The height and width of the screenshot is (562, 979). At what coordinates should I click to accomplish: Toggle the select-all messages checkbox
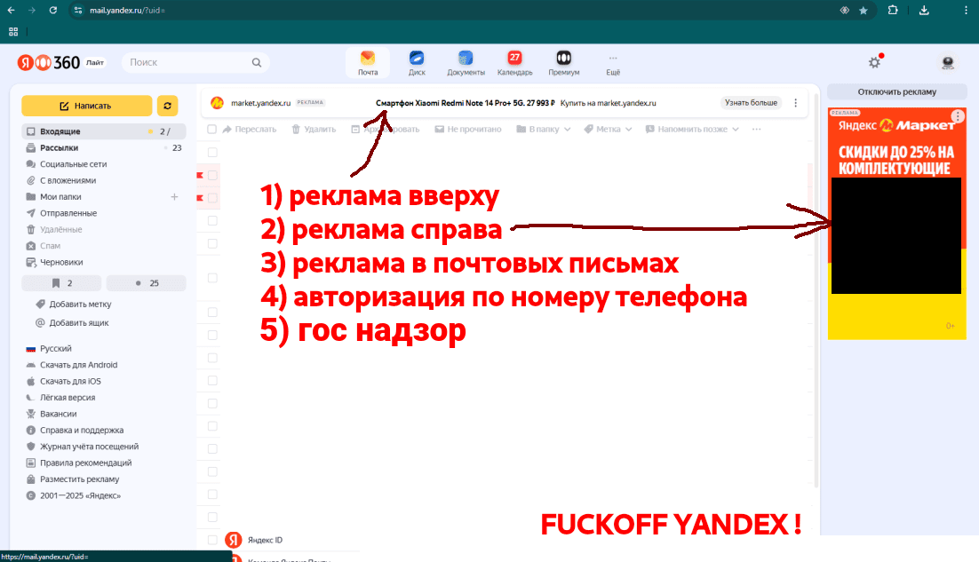[x=210, y=129]
